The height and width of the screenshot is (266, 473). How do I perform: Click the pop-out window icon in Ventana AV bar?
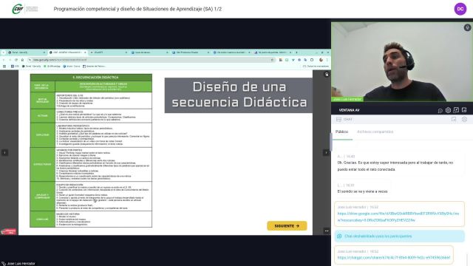pos(464,110)
